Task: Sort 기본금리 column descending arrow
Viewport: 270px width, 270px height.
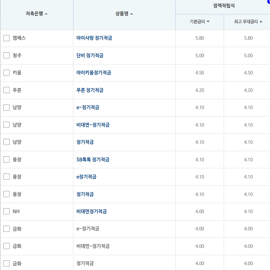Action: point(208,22)
